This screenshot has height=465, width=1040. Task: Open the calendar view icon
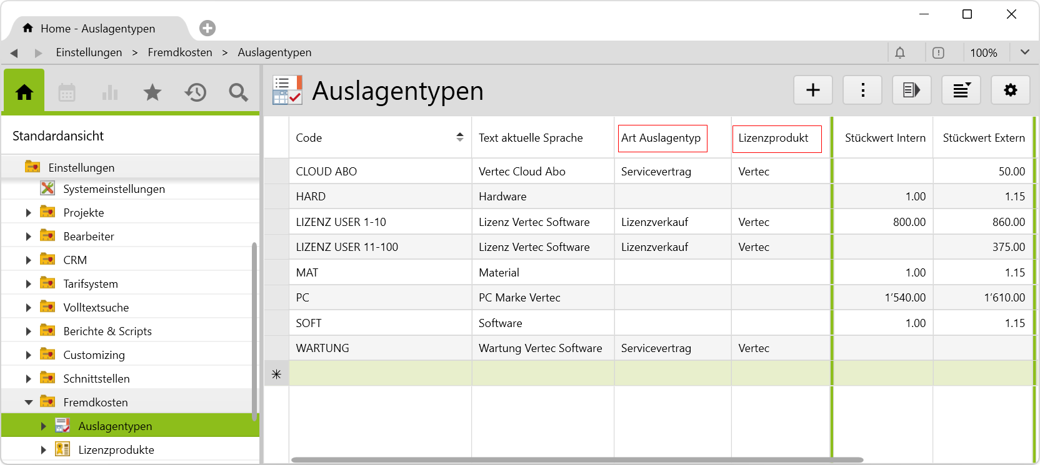67,92
